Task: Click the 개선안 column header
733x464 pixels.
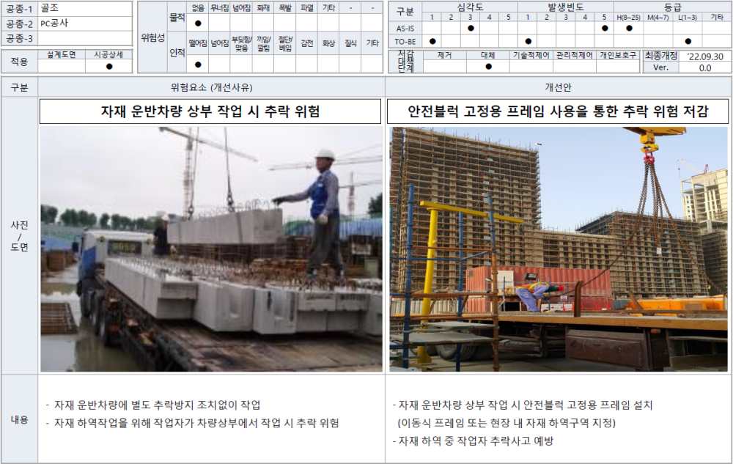Action: [558, 87]
